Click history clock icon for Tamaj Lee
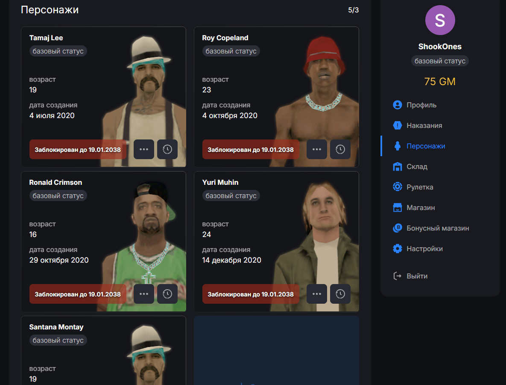The width and height of the screenshot is (506, 385). coord(167,149)
